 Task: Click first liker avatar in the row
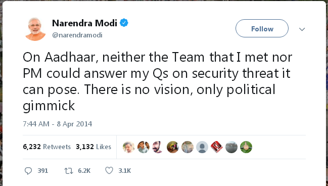pyautogui.click(x=129, y=147)
